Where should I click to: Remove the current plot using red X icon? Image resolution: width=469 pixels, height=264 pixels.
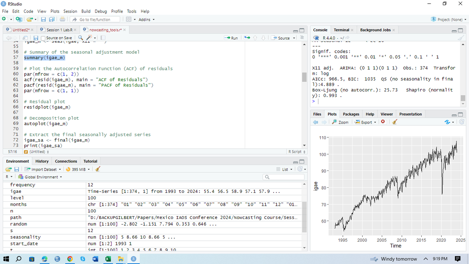(x=383, y=122)
